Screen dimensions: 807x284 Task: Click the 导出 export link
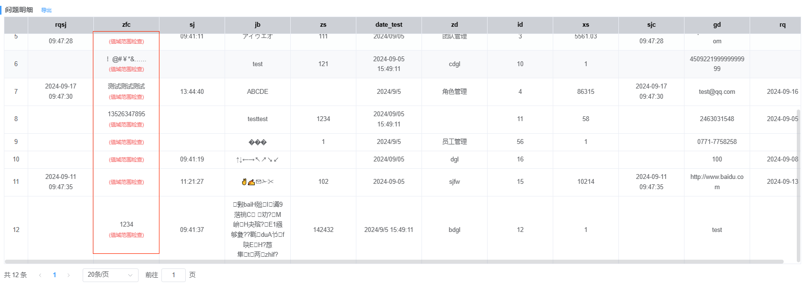pos(46,10)
